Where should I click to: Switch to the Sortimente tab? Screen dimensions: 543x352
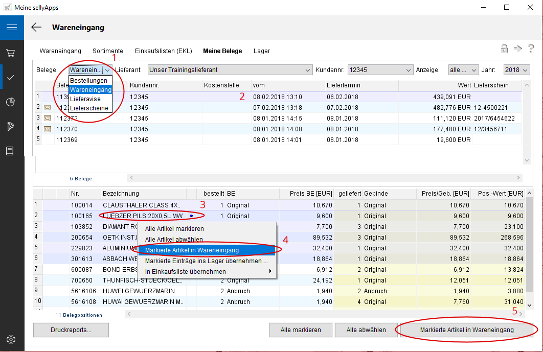(107, 51)
